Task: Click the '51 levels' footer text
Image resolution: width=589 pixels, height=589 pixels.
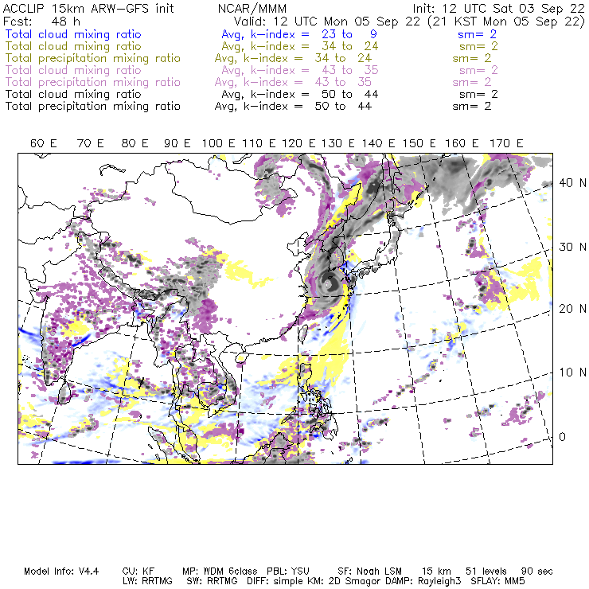Action: (486, 571)
